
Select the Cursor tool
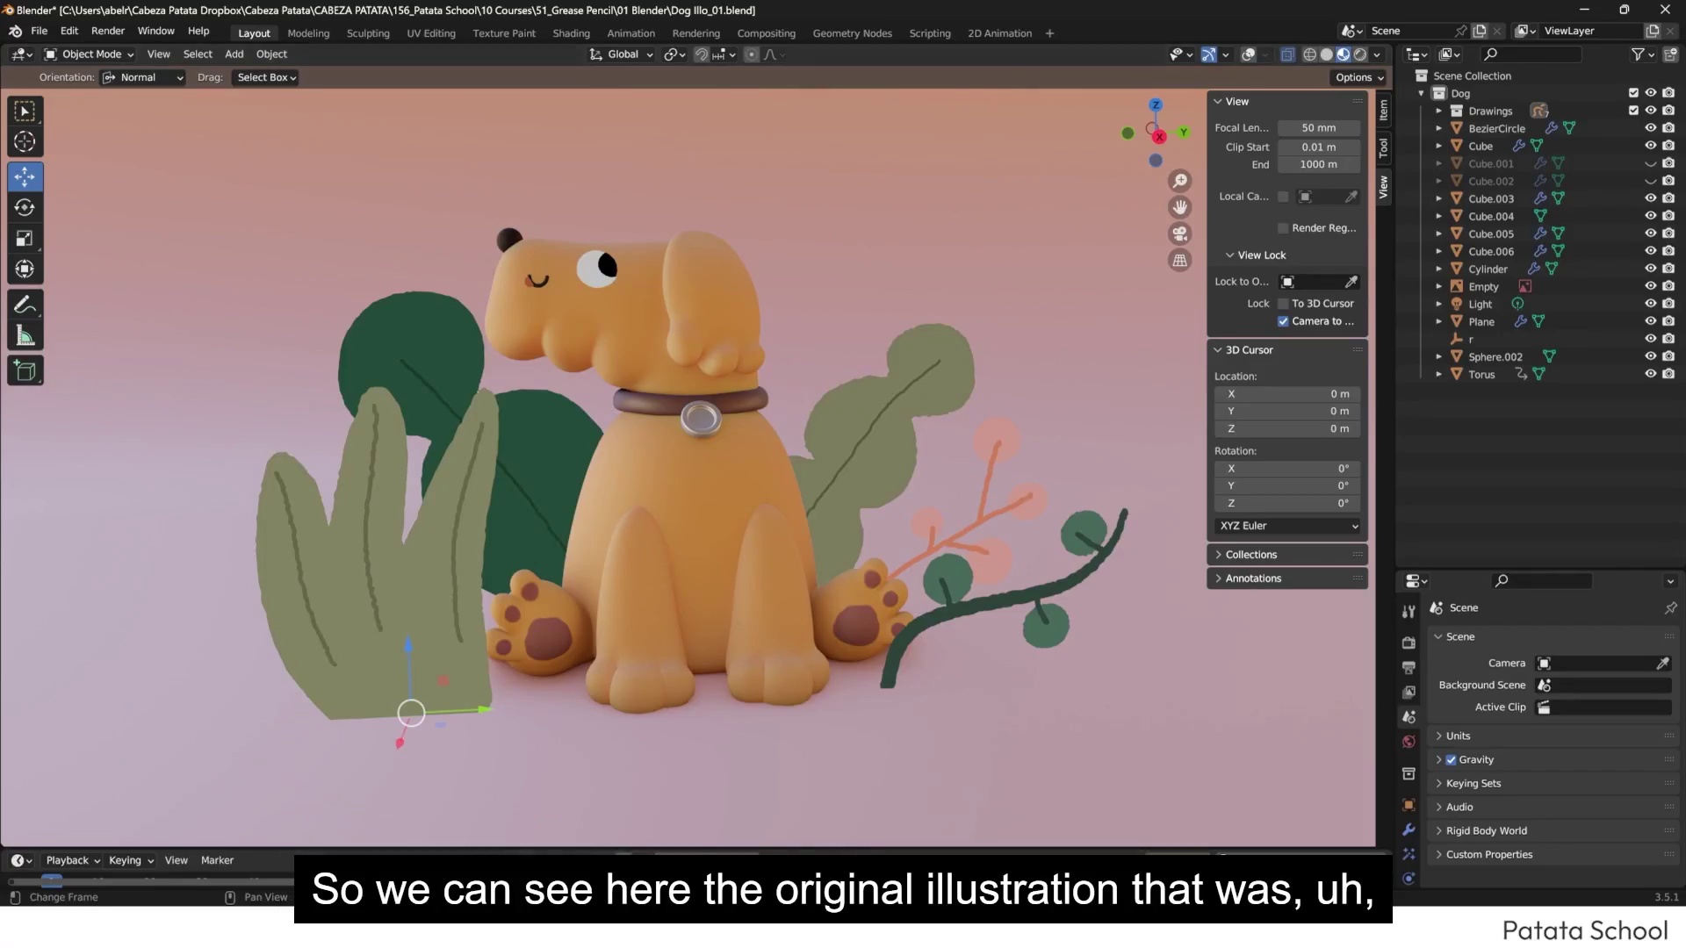point(25,142)
